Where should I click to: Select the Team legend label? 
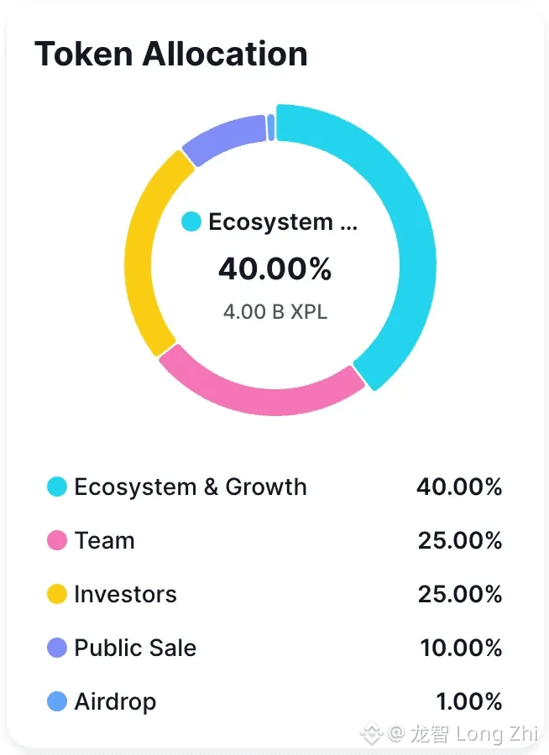[104, 540]
